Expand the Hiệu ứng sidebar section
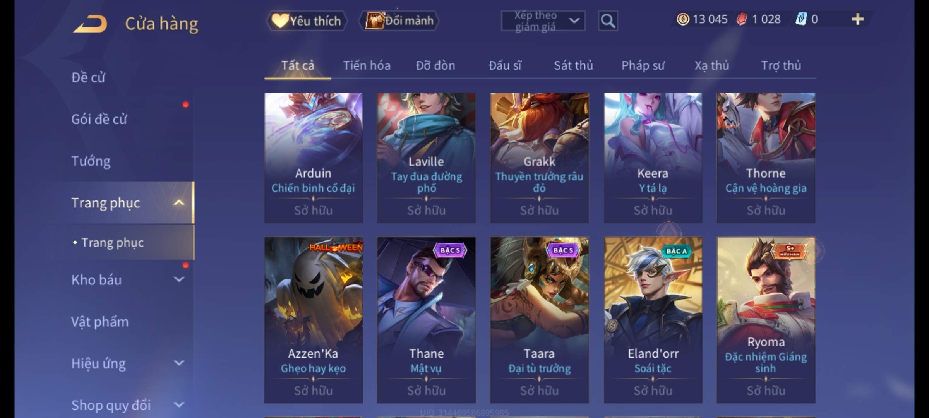The image size is (929, 418). tap(179, 363)
